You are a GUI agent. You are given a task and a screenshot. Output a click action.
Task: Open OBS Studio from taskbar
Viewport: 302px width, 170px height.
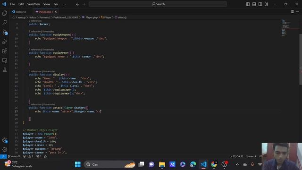[224, 164]
